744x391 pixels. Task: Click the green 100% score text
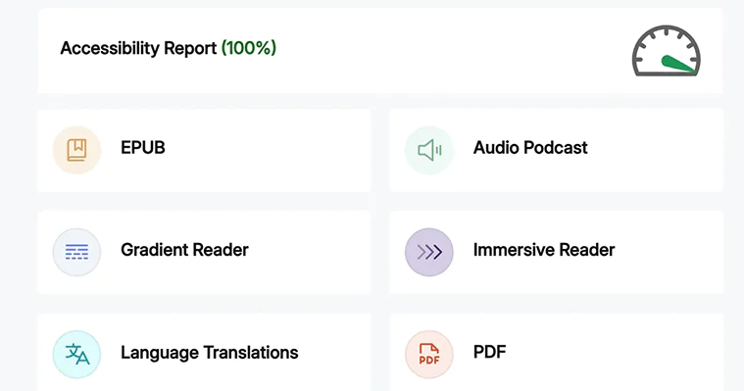(249, 48)
